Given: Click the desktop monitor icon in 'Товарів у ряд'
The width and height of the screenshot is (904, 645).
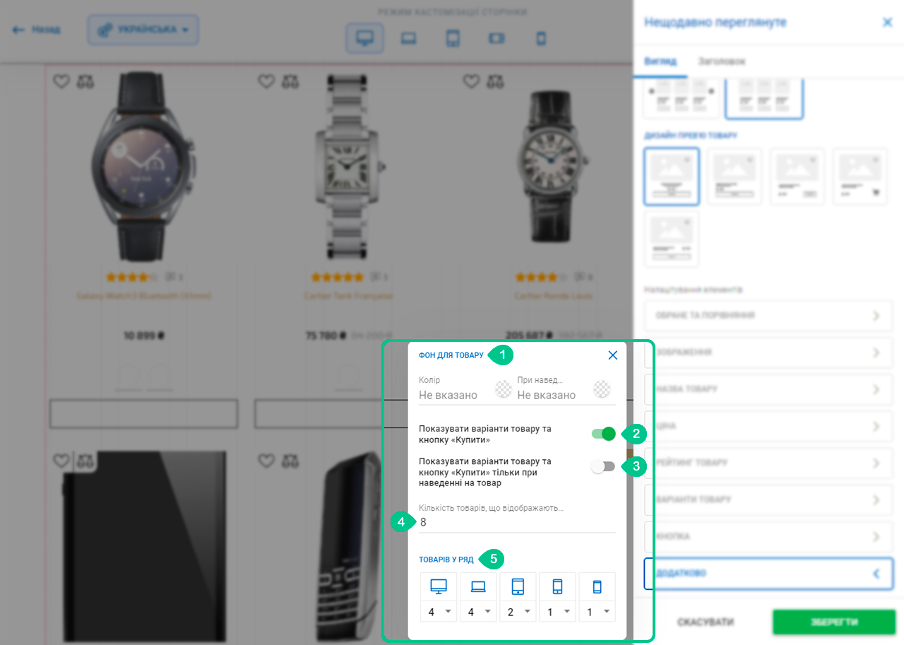Looking at the screenshot, I should pos(439,586).
